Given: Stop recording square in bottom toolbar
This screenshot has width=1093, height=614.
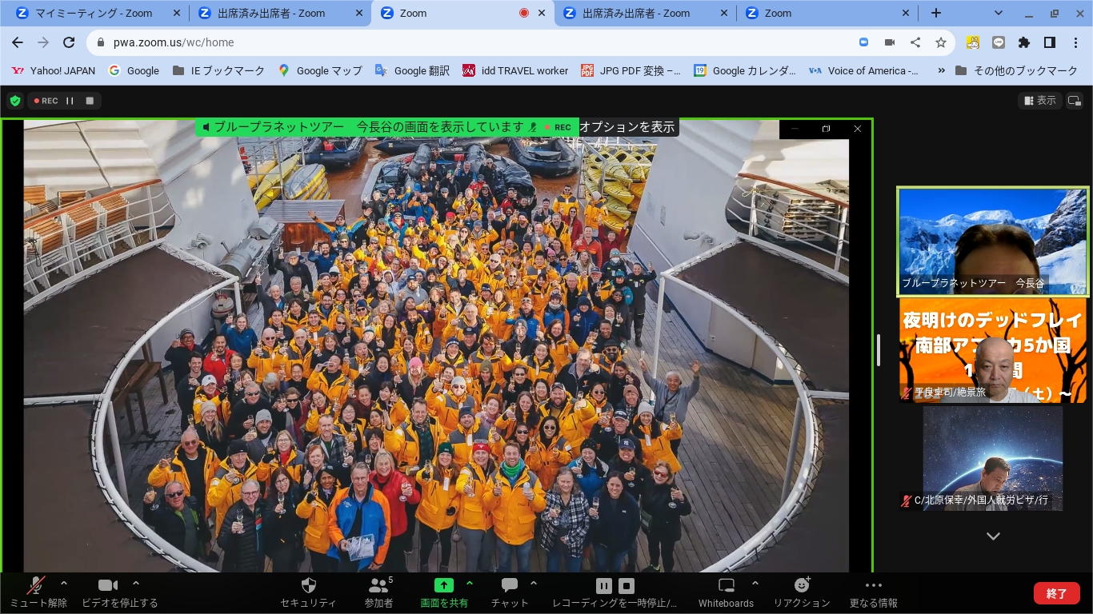Looking at the screenshot, I should click(x=627, y=586).
